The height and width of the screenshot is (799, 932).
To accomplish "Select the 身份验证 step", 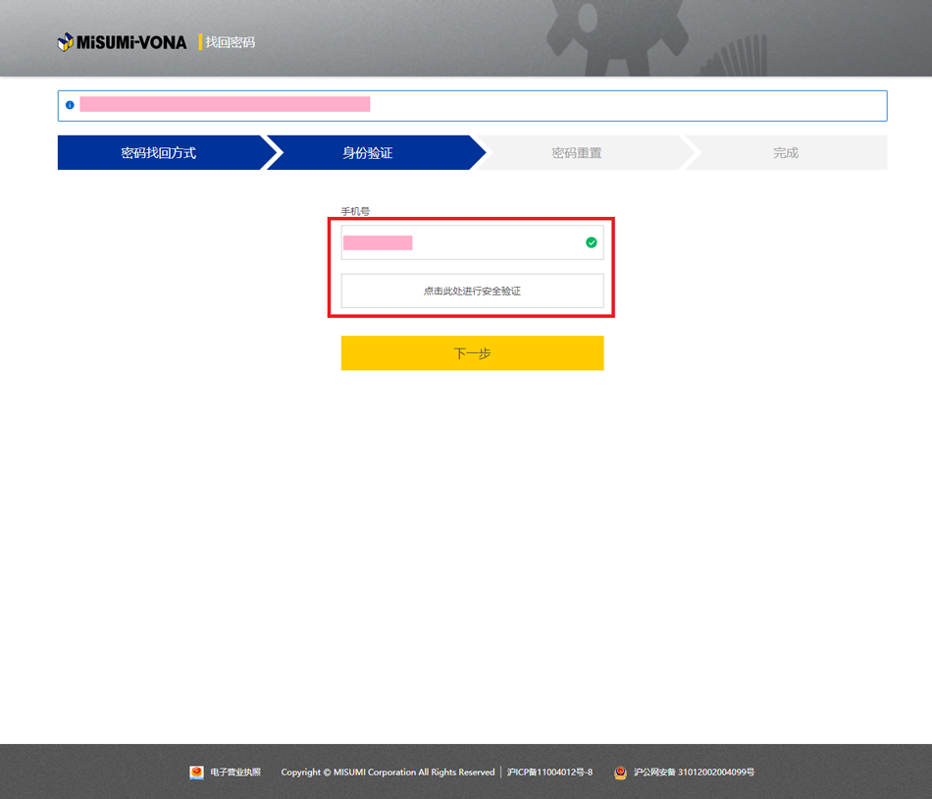I will pyautogui.click(x=368, y=153).
